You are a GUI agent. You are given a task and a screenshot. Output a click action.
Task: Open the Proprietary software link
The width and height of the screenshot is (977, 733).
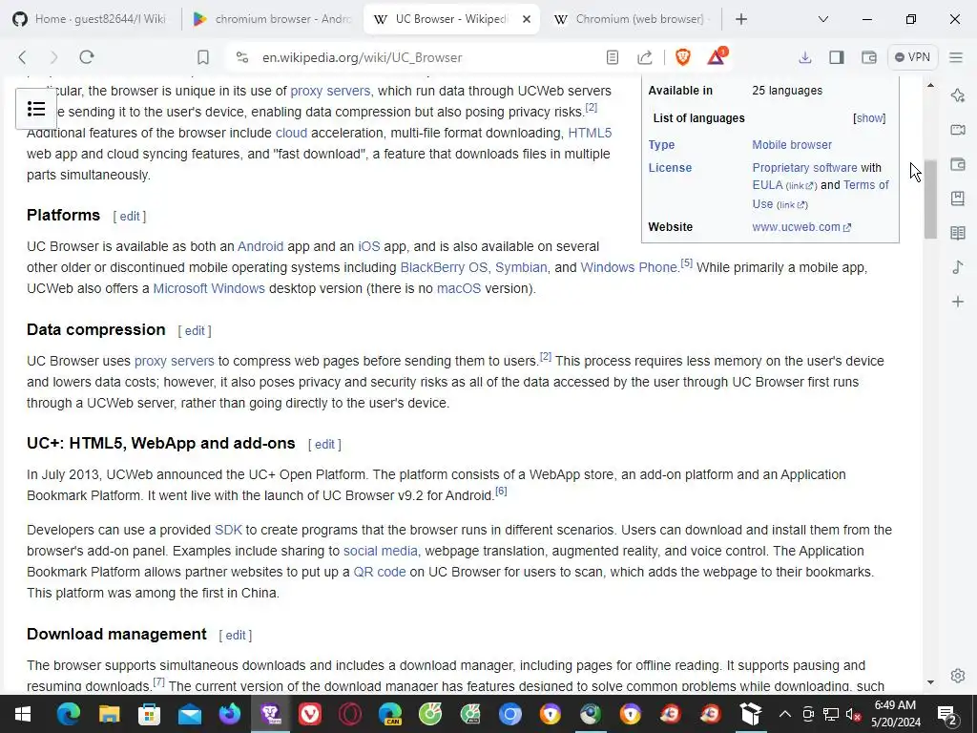point(804,168)
